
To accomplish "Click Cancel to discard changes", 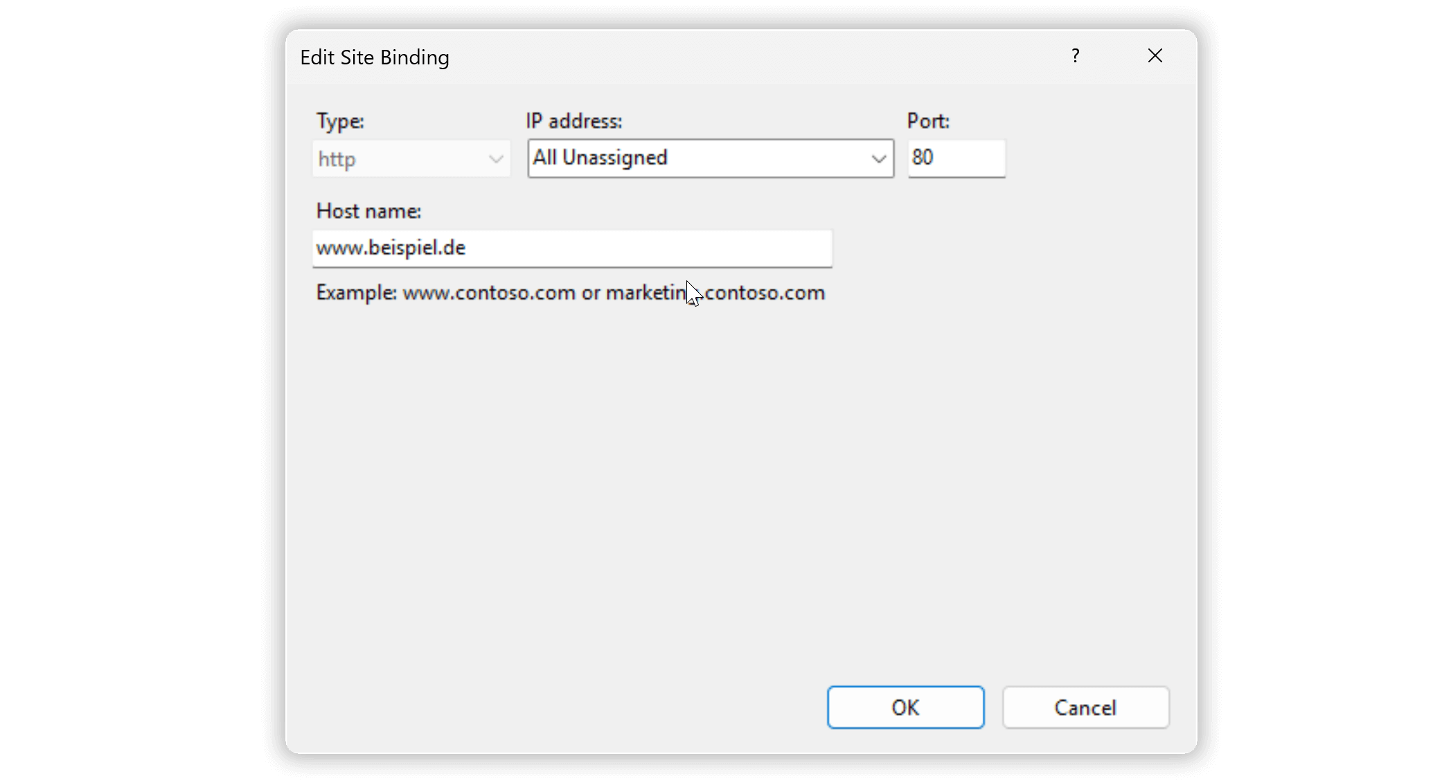I will click(1085, 707).
